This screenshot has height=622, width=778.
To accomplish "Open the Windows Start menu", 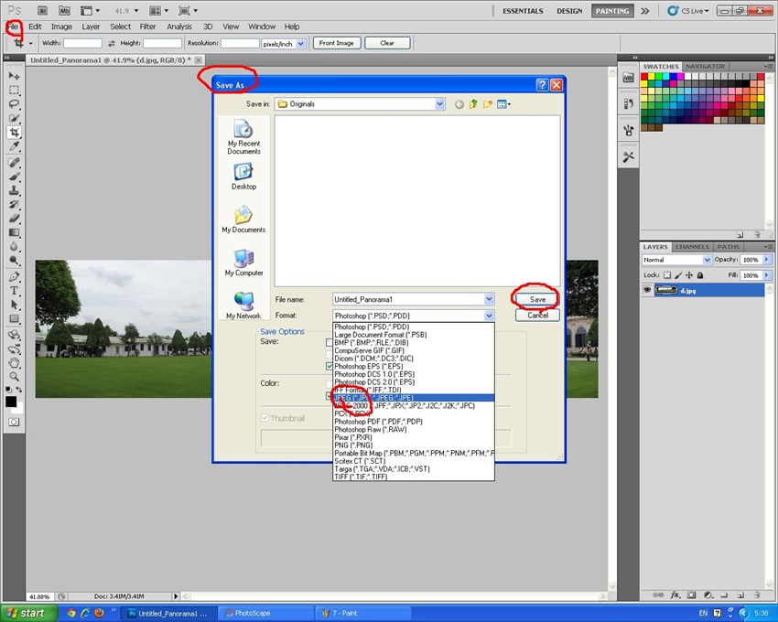I will tap(28, 614).
